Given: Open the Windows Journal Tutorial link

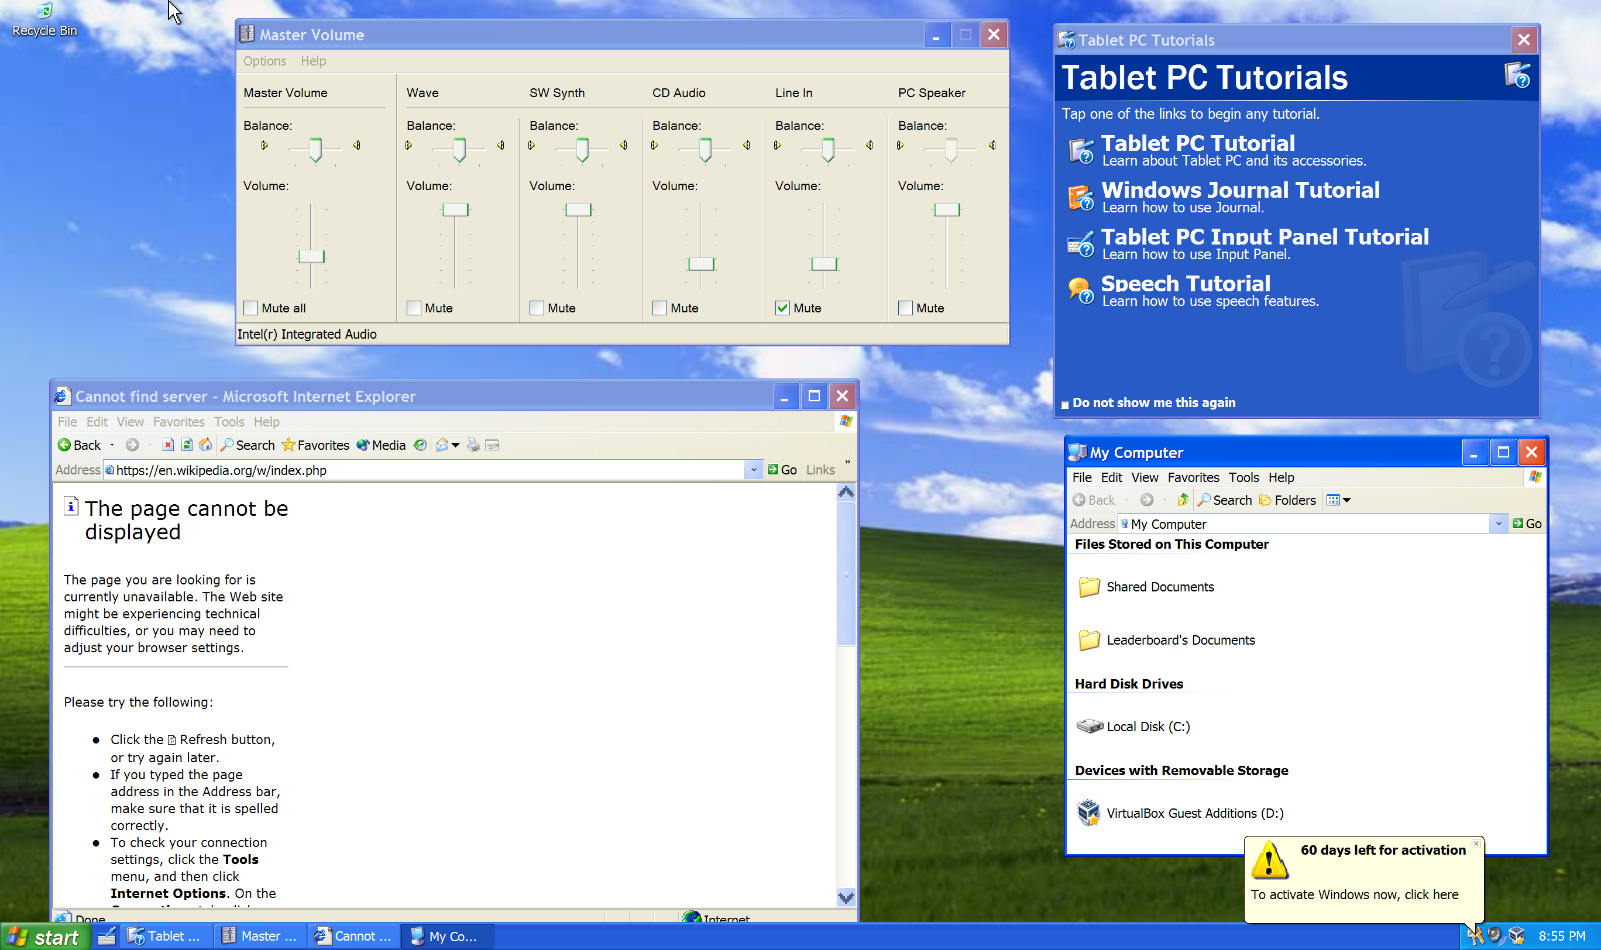Looking at the screenshot, I should click(1239, 190).
